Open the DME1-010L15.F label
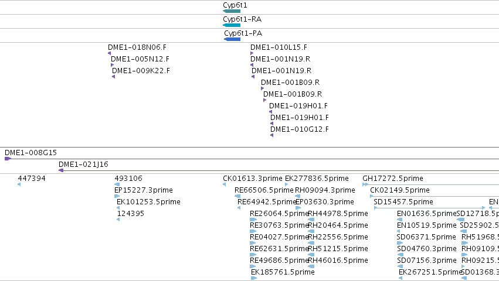 [279, 47]
